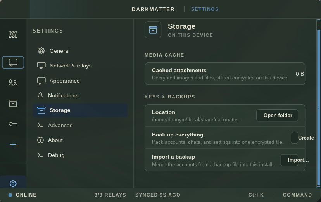Open the contacts people icon in sidebar
This screenshot has width=321, height=202.
[13, 83]
